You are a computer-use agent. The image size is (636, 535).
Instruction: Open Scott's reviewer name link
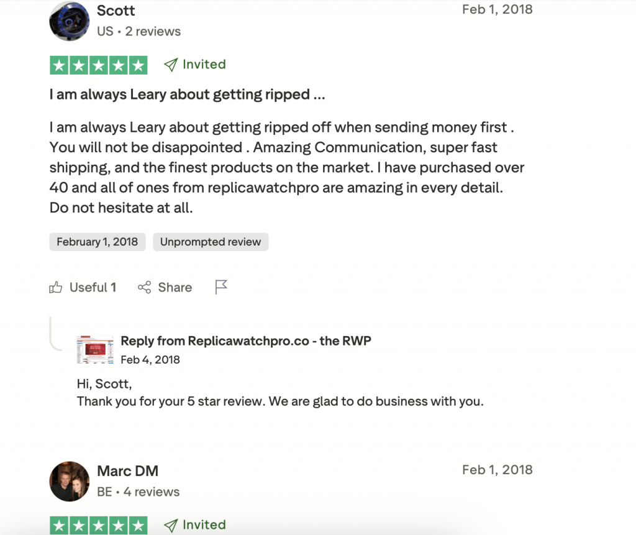click(116, 11)
